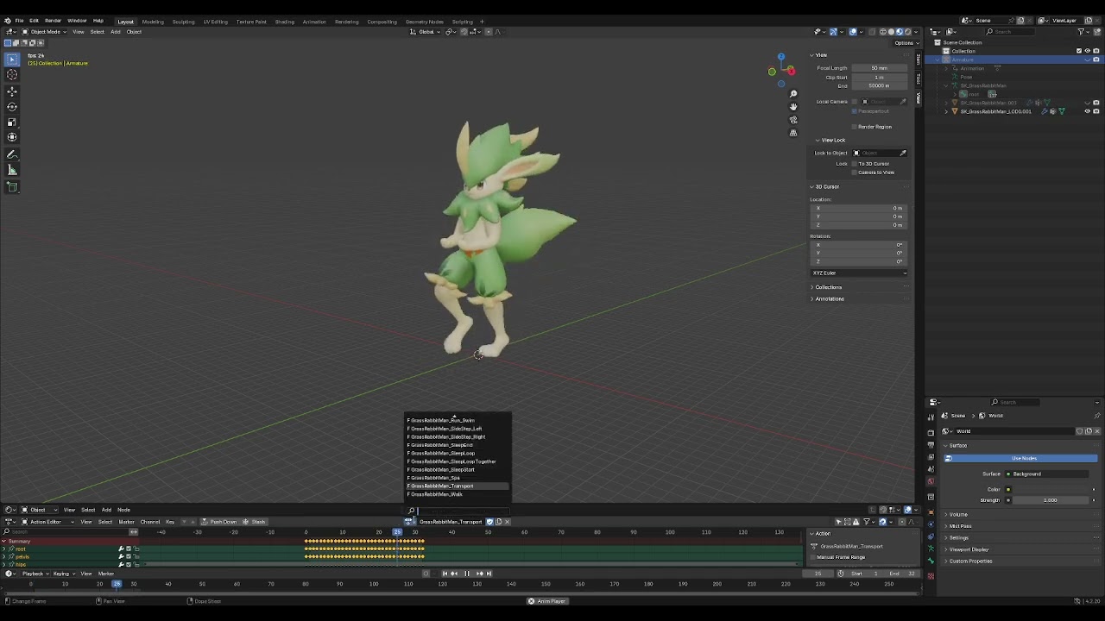Open the Playback popover in timeline
Screen dimensions: 1105x621
pyautogui.click(x=34, y=574)
